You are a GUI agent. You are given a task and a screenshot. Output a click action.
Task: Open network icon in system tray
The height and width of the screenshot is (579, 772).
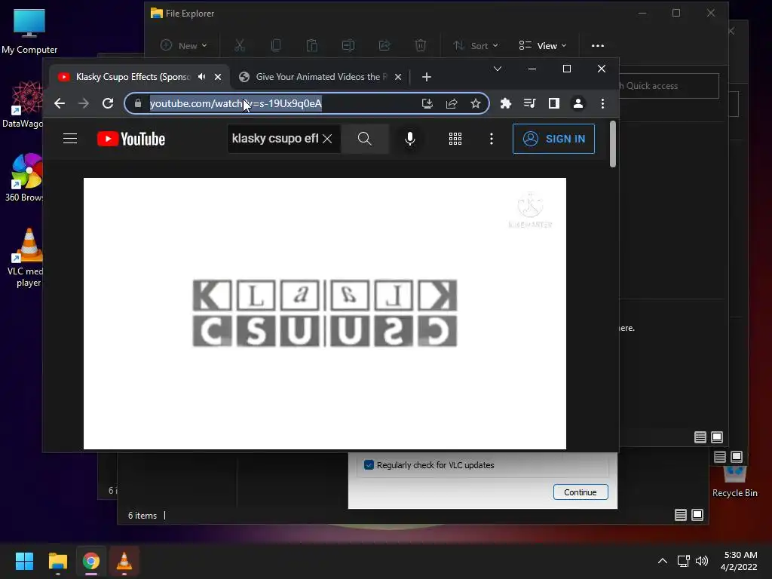point(683,561)
